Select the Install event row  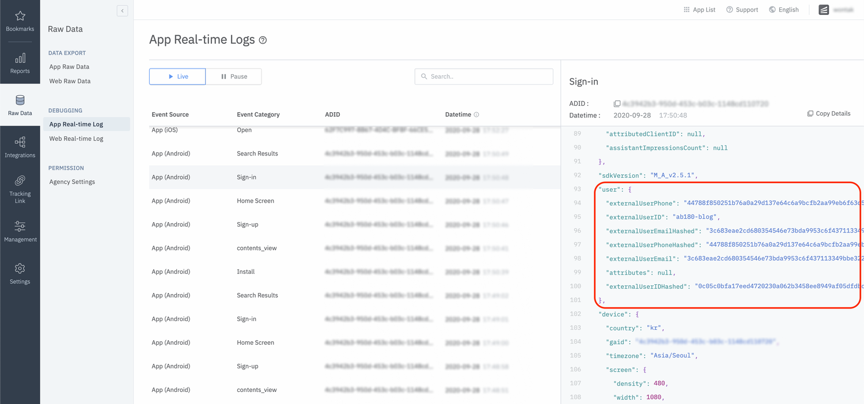click(355, 272)
